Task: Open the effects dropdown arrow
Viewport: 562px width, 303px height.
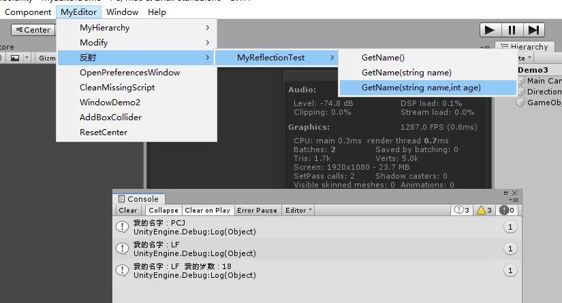Action: pos(27,58)
